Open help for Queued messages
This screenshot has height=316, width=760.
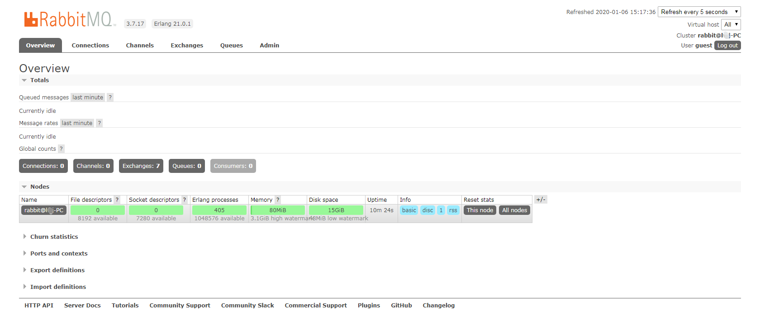click(x=110, y=97)
